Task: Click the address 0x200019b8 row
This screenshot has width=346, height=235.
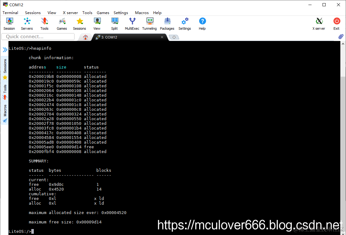Action: point(68,76)
